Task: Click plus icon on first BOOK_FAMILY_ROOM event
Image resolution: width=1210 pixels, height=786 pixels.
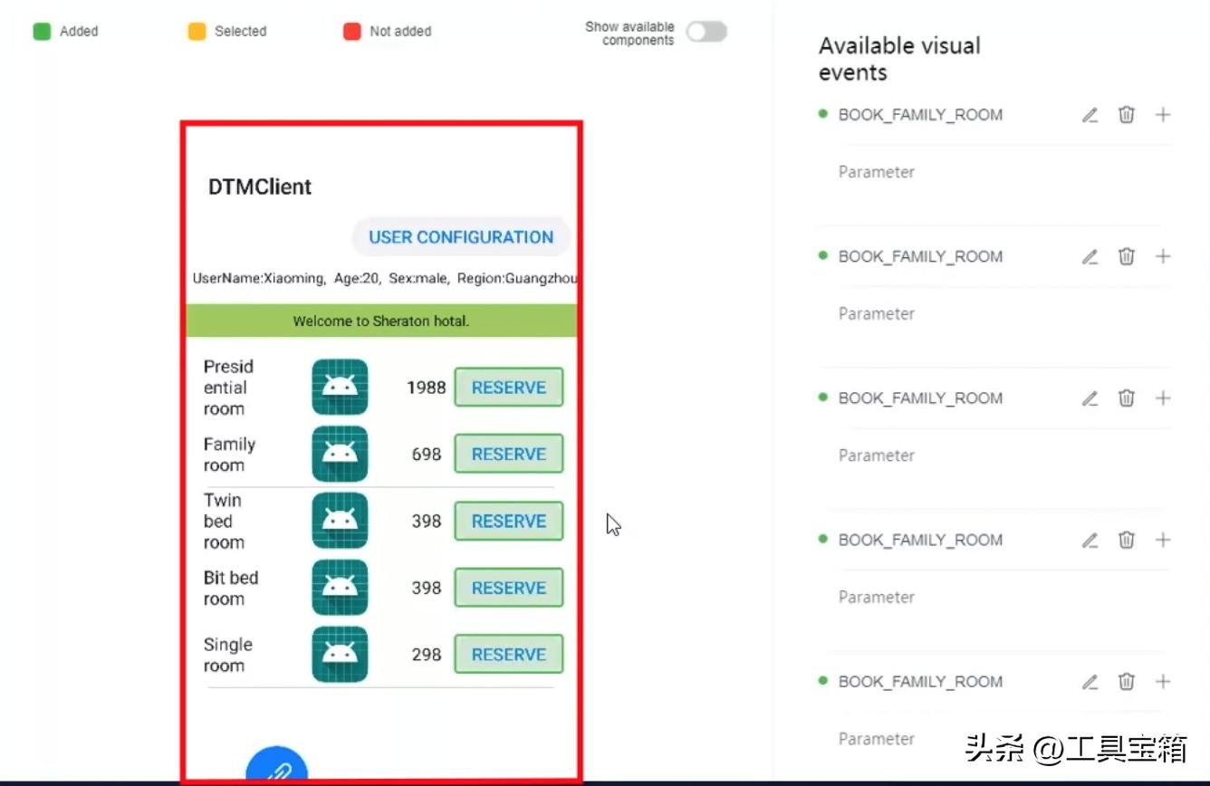Action: (x=1163, y=115)
